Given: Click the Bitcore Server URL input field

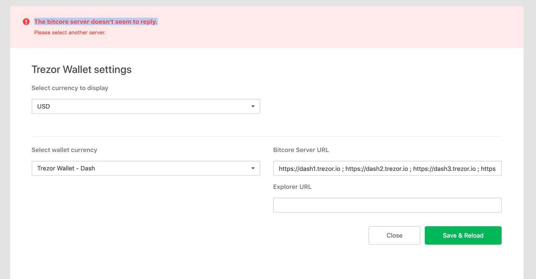Looking at the screenshot, I should point(387,168).
